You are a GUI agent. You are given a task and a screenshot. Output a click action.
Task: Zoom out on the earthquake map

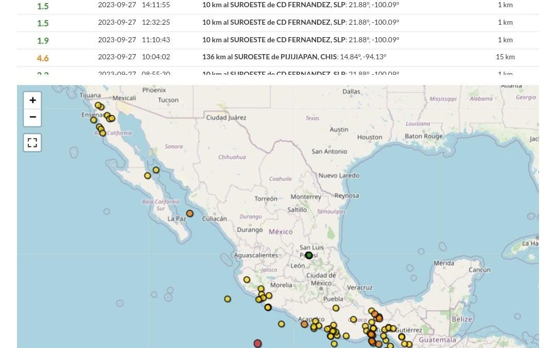(x=32, y=118)
